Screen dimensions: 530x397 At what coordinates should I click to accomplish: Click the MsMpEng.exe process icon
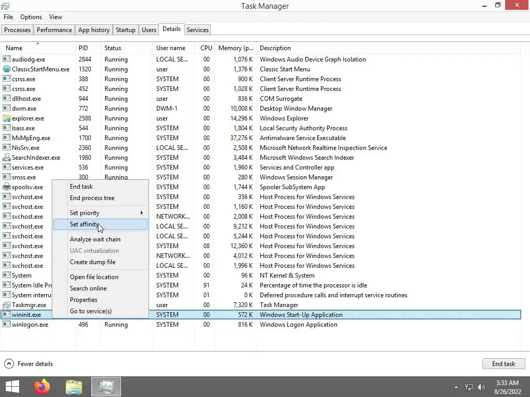6,138
